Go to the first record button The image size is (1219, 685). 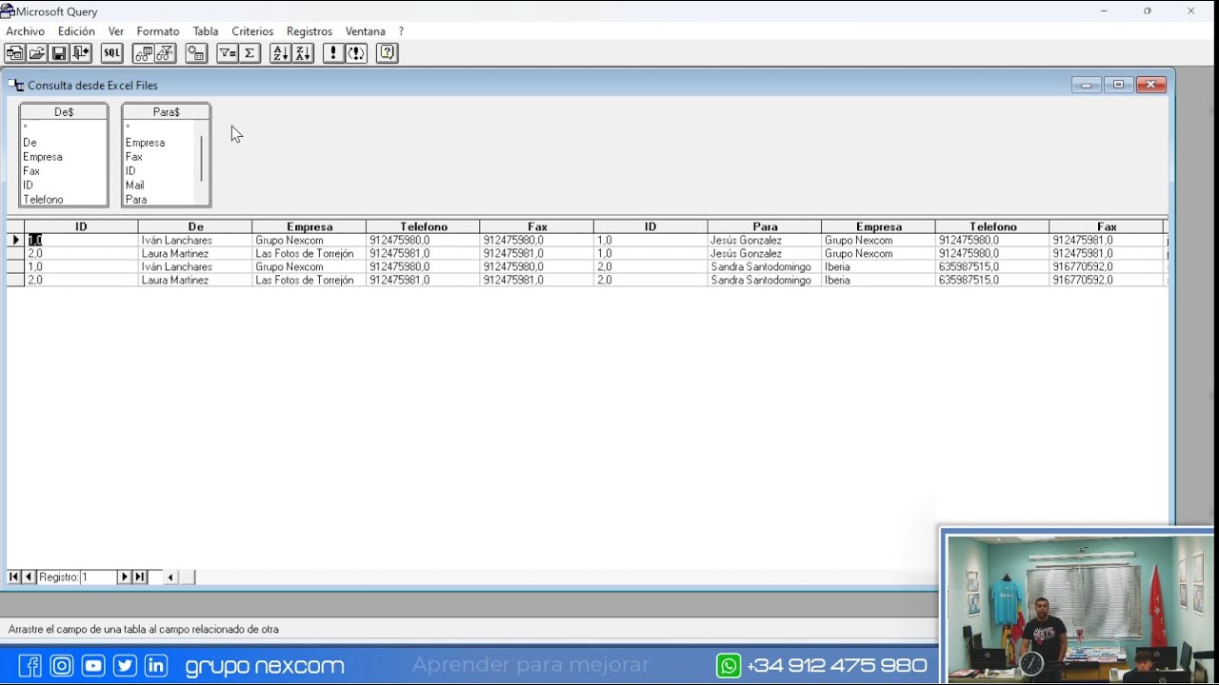pyautogui.click(x=14, y=577)
